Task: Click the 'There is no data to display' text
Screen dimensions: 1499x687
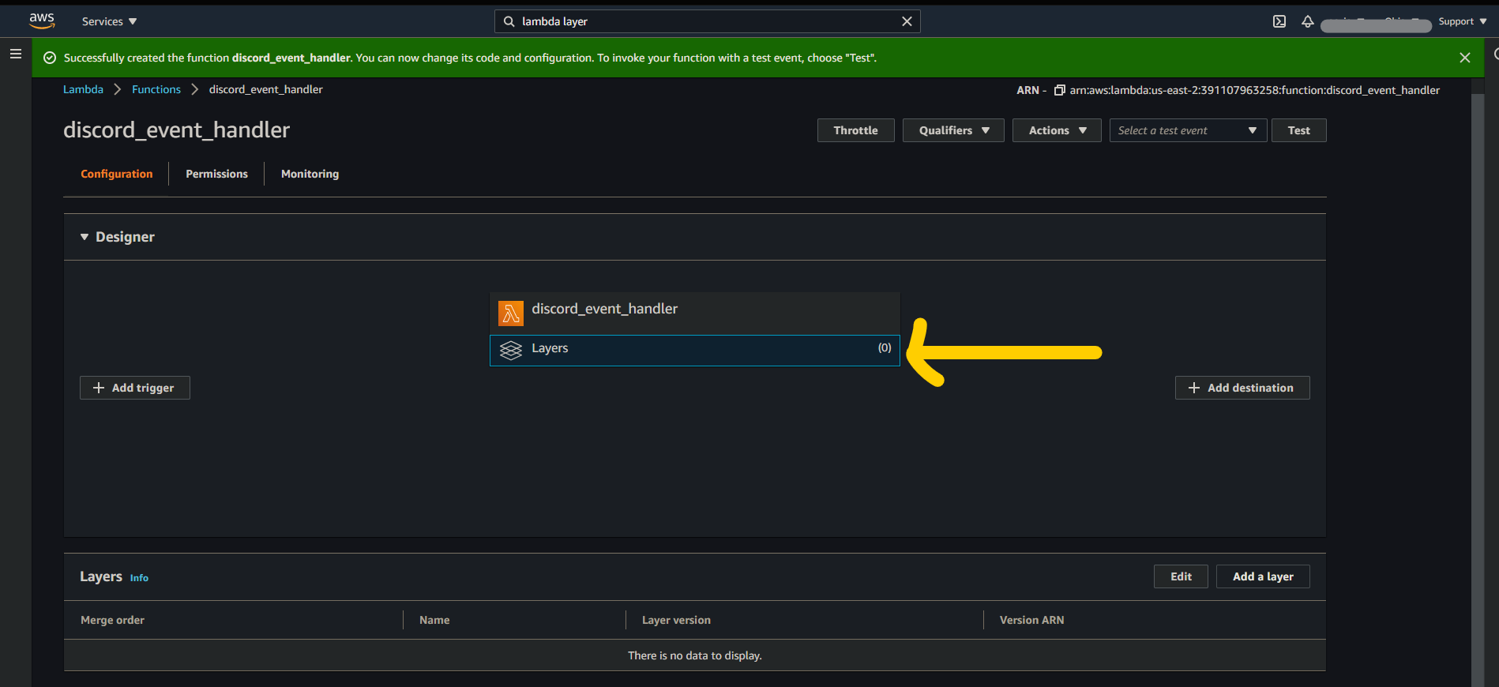Action: pos(695,655)
